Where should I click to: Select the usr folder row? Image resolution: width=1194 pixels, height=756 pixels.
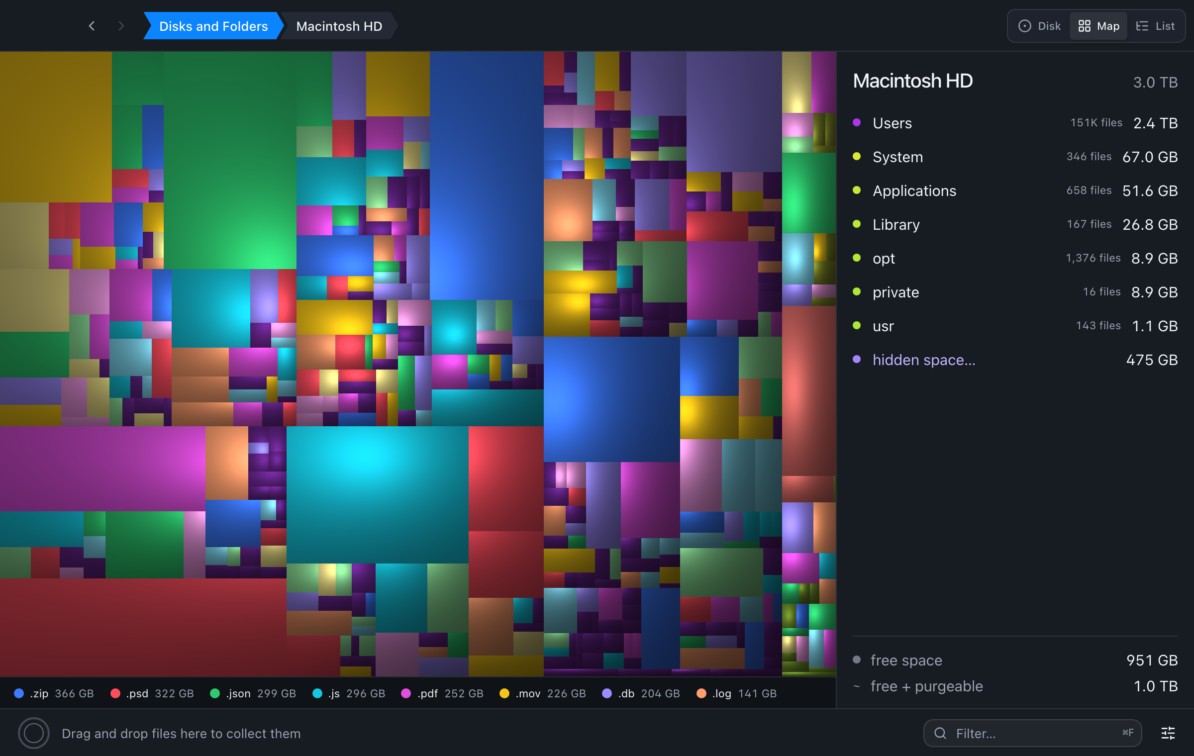tap(1015, 326)
